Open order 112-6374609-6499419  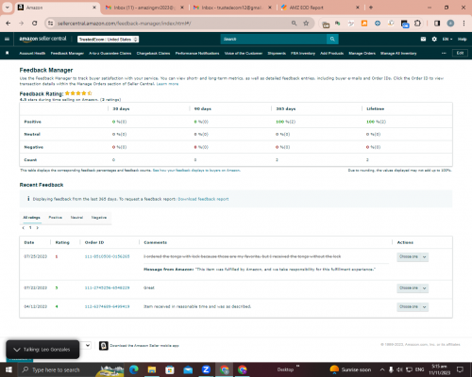click(107, 306)
